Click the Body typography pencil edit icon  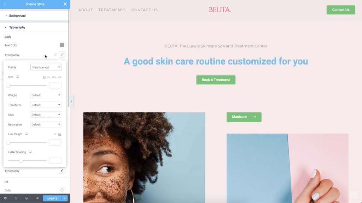pyautogui.click(x=62, y=55)
